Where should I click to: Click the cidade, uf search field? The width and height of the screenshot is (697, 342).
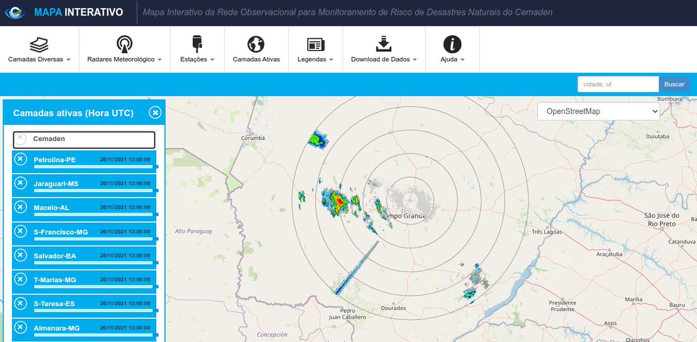click(x=618, y=84)
